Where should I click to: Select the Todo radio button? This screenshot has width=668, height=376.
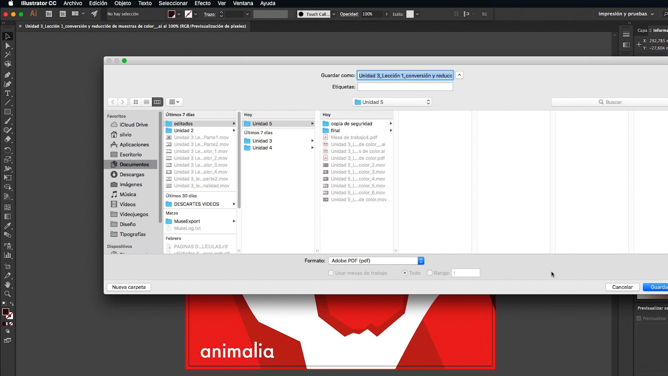405,273
